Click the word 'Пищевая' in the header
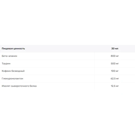 tap(7, 49)
